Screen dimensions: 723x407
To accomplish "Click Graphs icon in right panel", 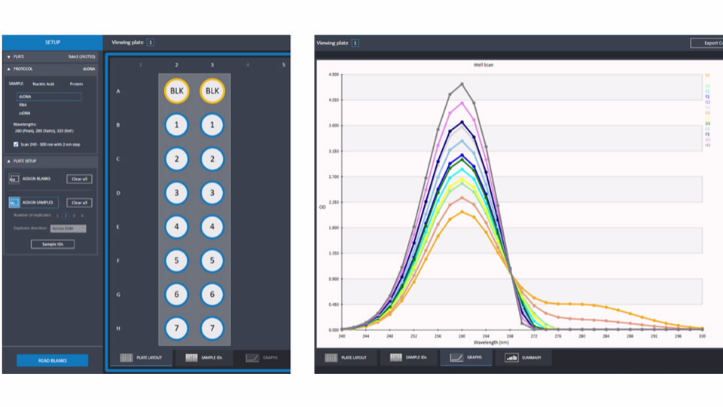I will coord(456,358).
